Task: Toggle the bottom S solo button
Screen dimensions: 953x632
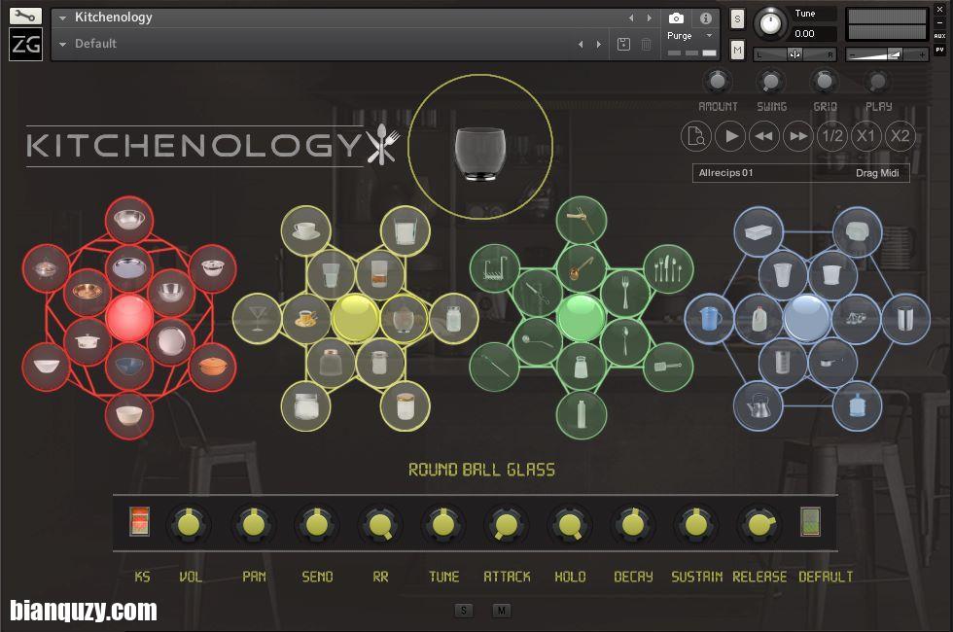Action: tap(464, 611)
